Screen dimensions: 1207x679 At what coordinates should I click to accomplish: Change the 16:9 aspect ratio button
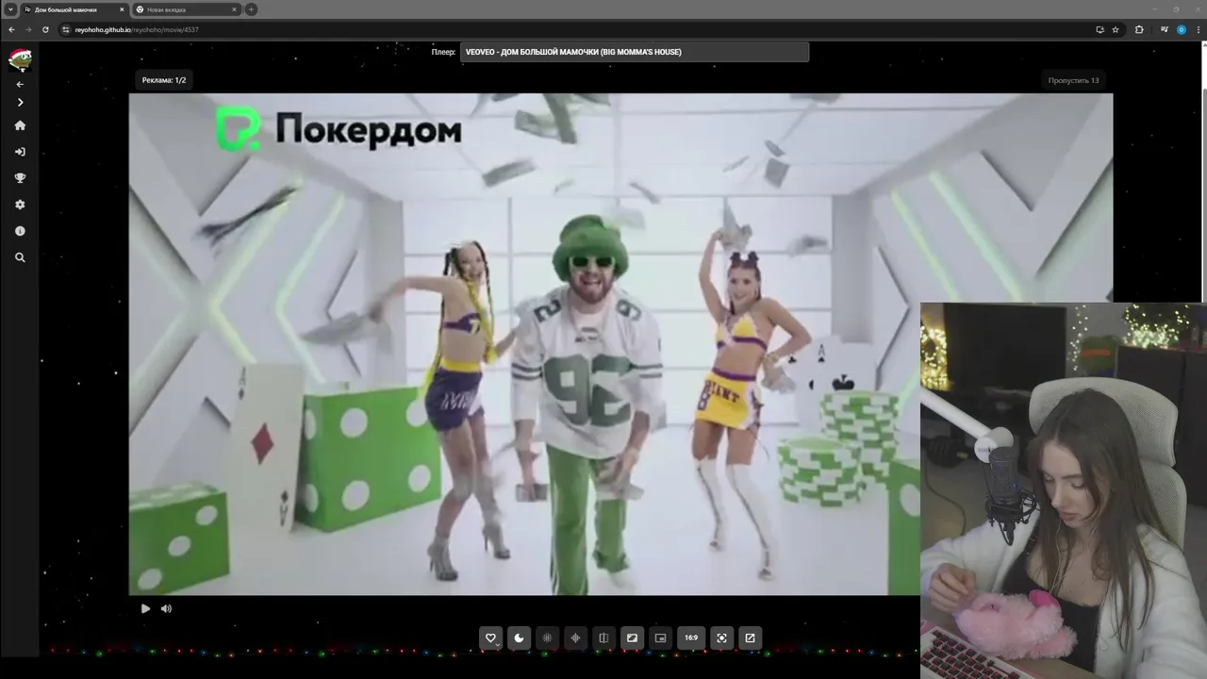691,638
